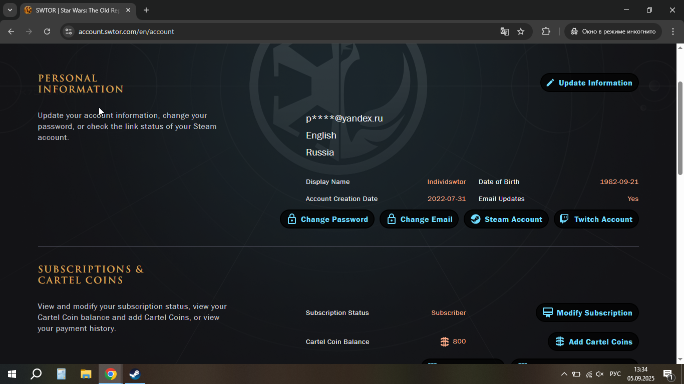Click the Steam logo icon in Steam Account
Image resolution: width=684 pixels, height=384 pixels.
475,219
